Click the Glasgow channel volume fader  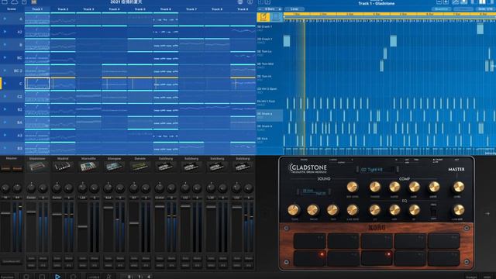click(x=108, y=208)
